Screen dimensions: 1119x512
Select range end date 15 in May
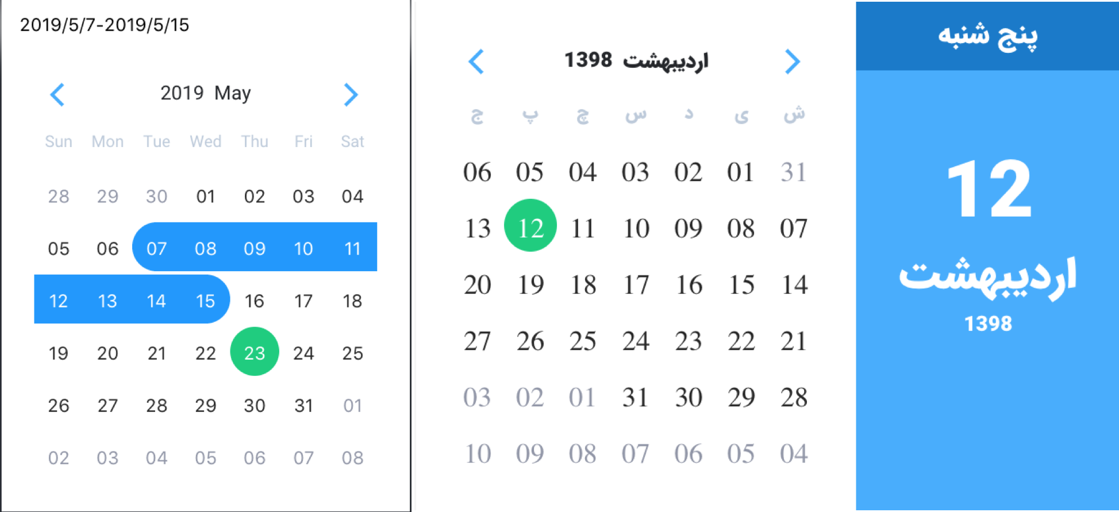click(x=205, y=301)
